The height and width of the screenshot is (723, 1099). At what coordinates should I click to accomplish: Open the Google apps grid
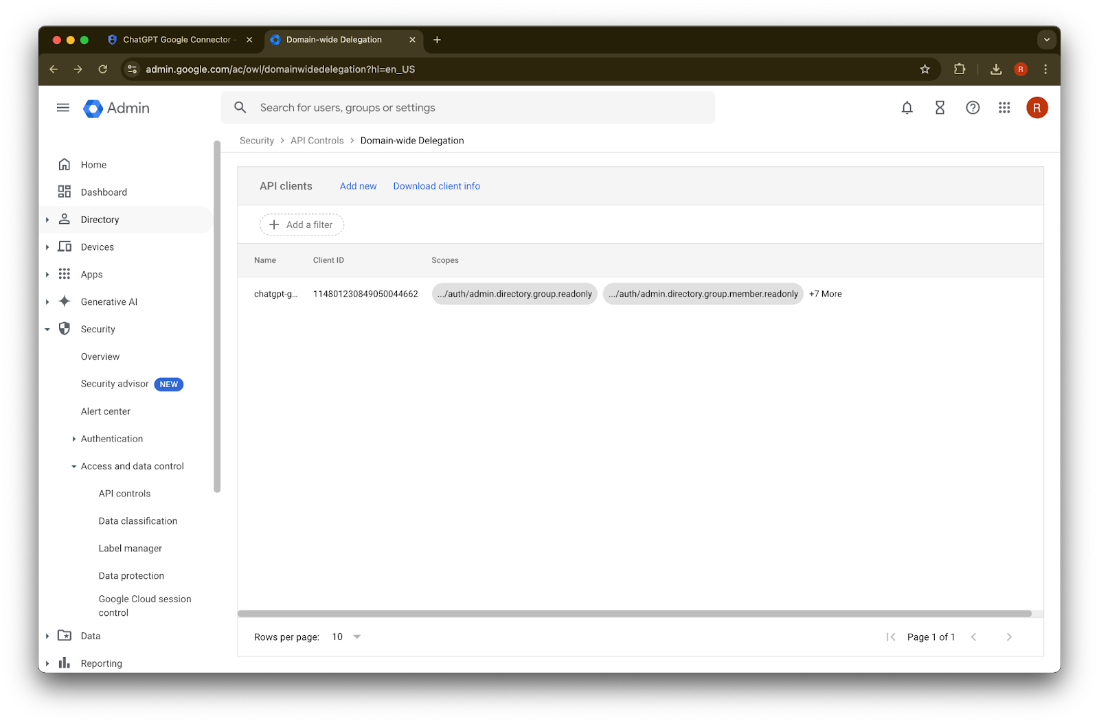point(1004,108)
